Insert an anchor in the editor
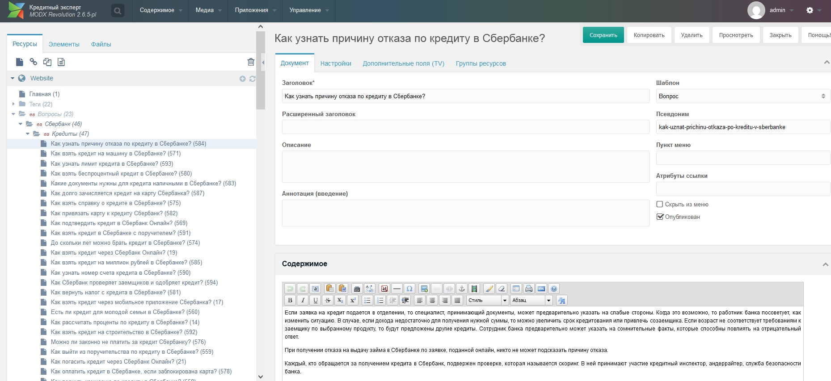Screen dimensions: 831x381 (462, 289)
